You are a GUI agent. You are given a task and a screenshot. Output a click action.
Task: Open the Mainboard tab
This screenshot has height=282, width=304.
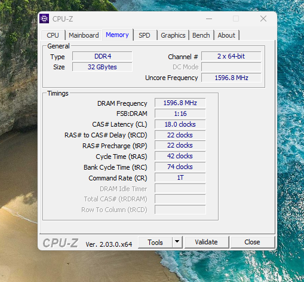click(x=84, y=35)
